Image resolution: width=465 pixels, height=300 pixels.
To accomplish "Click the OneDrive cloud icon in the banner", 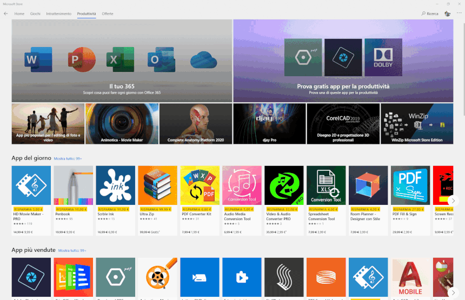I will pyautogui.click(x=203, y=59).
